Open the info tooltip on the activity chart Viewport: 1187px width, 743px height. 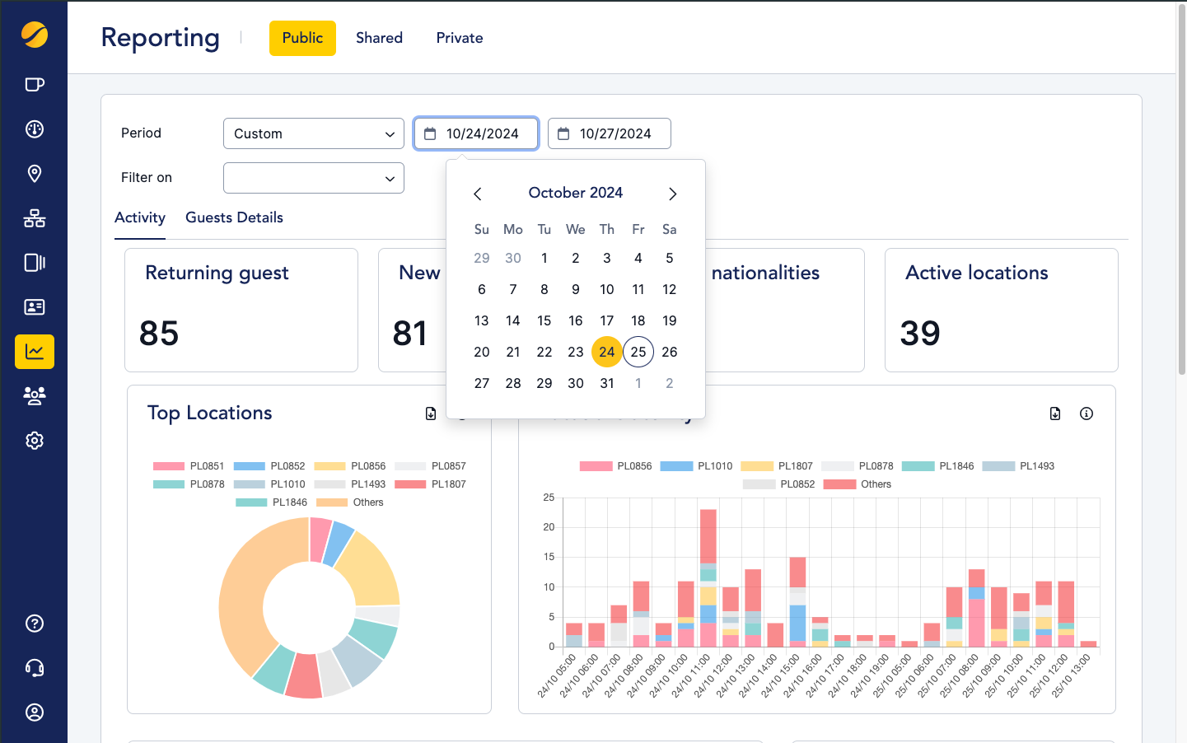[1086, 414]
